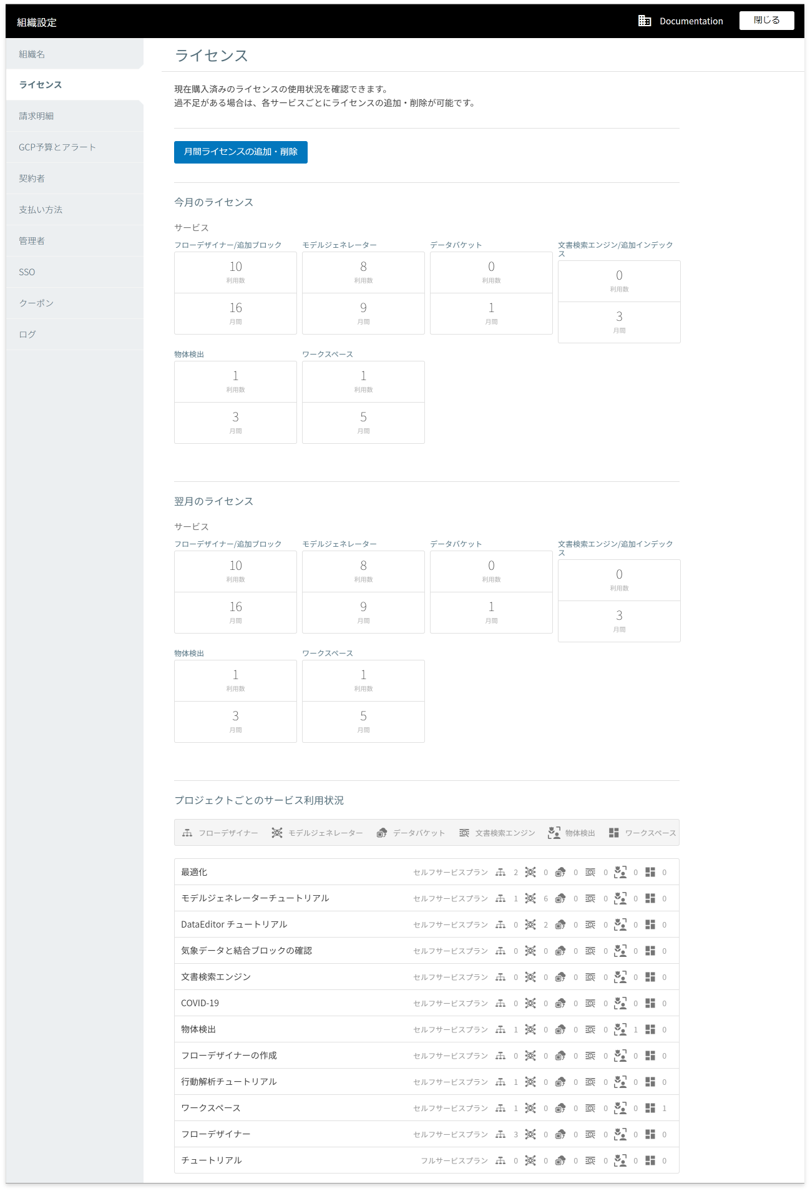Click the モデルジェネレーターチュートリアル project name

click(255, 898)
